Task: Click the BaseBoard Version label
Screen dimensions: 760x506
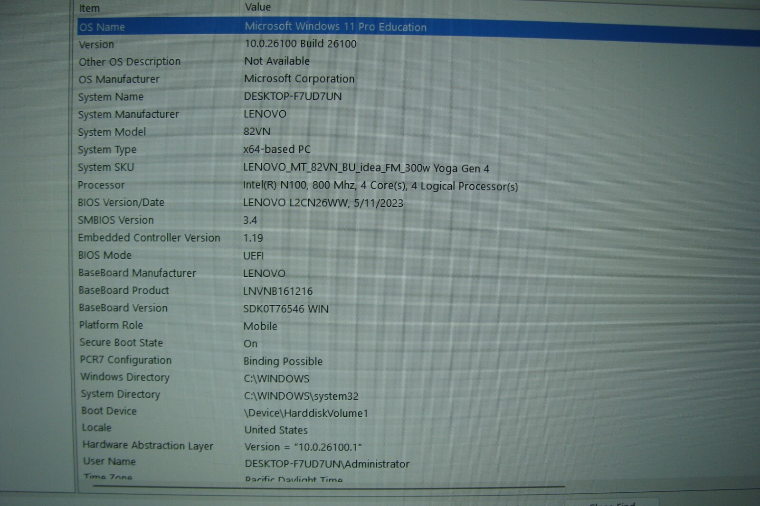Action: pyautogui.click(x=123, y=308)
